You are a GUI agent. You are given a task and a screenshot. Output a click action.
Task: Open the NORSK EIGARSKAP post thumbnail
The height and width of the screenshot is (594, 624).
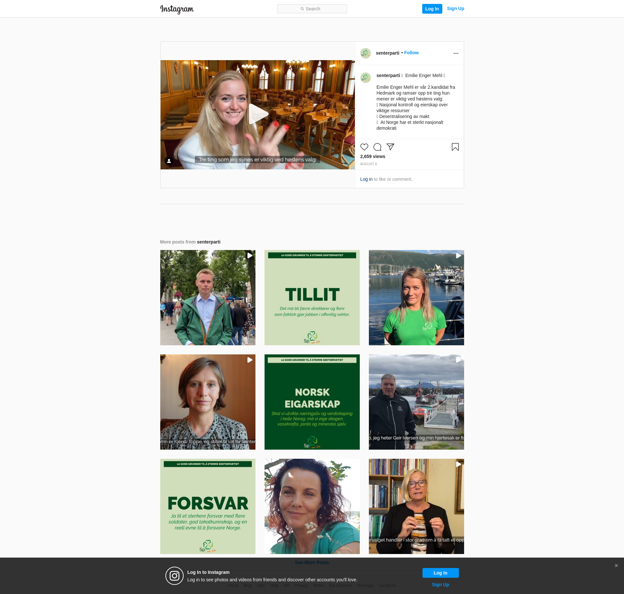312,402
